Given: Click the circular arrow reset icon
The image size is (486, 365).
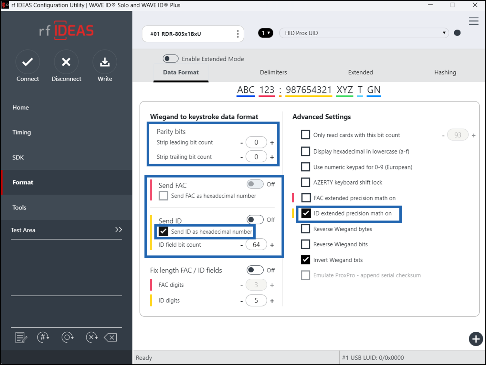Looking at the screenshot, I should pos(68,337).
